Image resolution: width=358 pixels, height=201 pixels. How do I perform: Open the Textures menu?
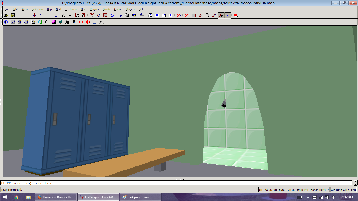(71, 9)
